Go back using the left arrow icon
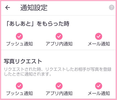 pos(7,7)
